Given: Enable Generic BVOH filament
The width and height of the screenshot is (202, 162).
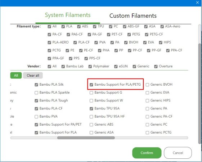Looking at the screenshot, I should point(147,85).
